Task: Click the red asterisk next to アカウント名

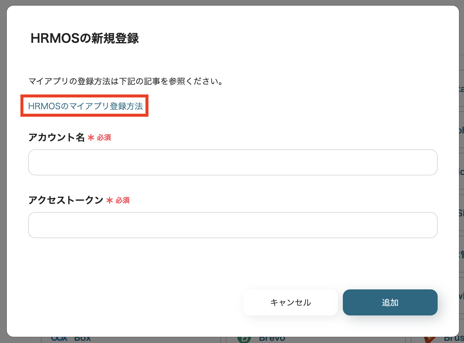Action: coord(91,137)
